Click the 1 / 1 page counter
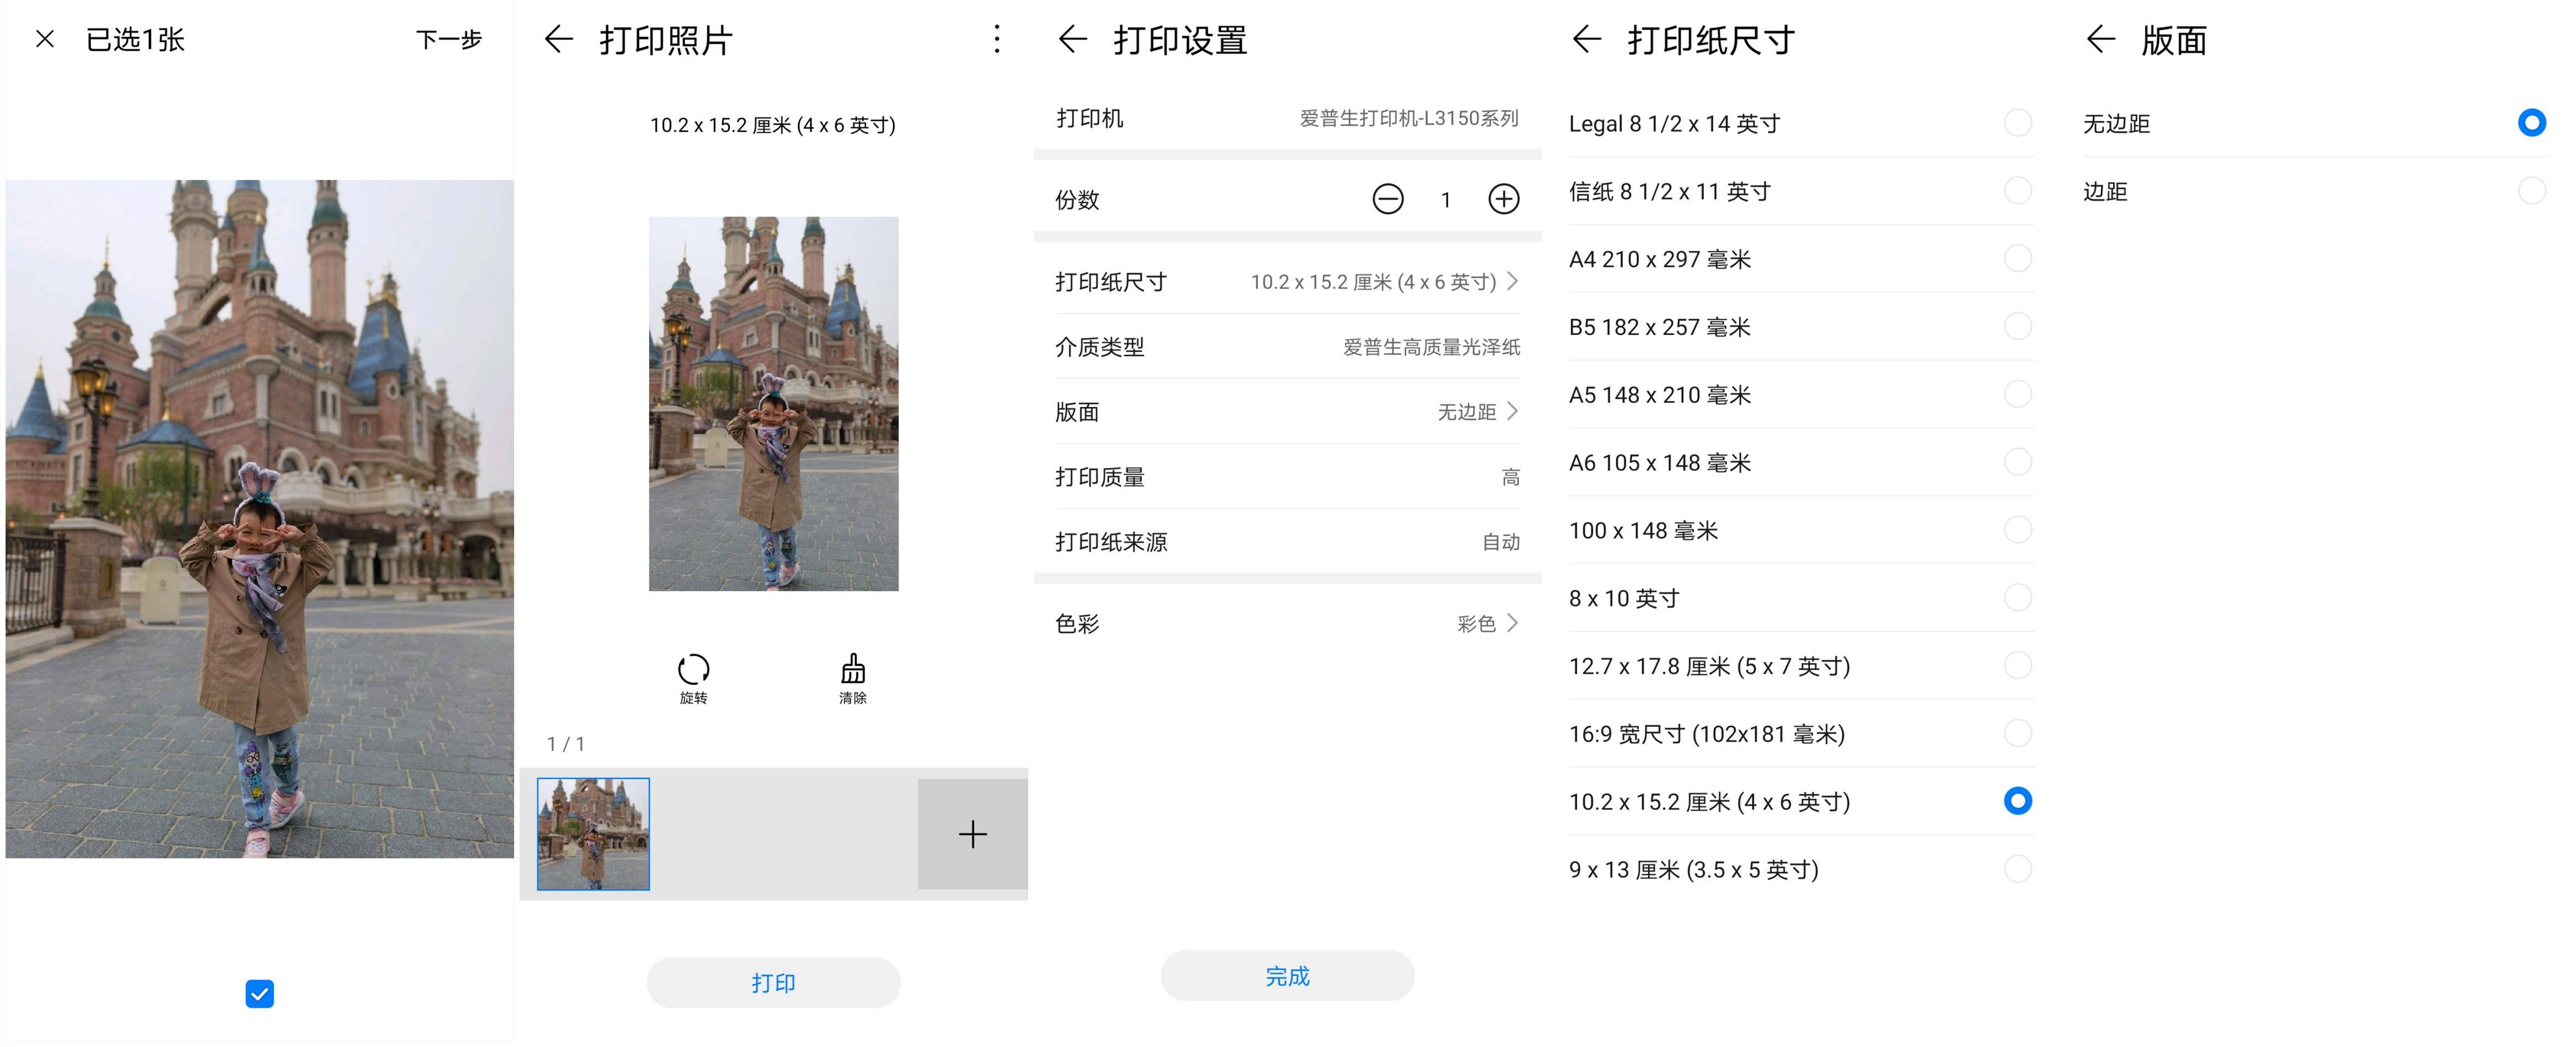This screenshot has width=2576, height=1047. [x=566, y=743]
